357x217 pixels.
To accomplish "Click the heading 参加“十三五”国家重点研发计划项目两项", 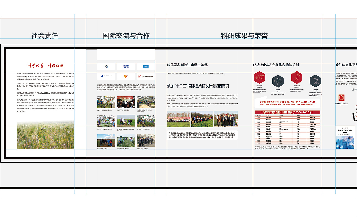I will tap(198, 86).
